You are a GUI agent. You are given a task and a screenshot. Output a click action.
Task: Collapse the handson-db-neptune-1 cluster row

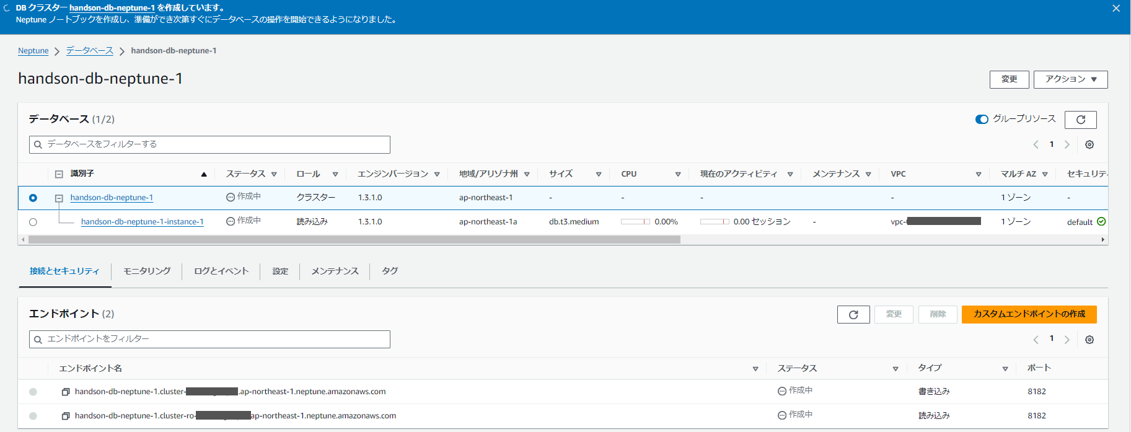(x=59, y=198)
